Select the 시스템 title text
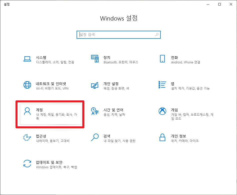This screenshot has height=195, width=237. pyautogui.click(x=41, y=57)
